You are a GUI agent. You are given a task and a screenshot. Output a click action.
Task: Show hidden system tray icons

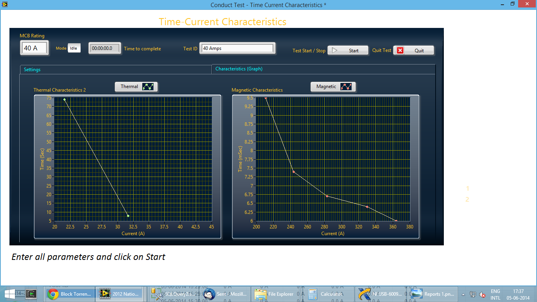[463, 294]
